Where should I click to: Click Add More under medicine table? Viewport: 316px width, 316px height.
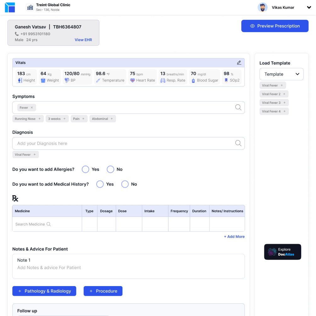[234, 237]
